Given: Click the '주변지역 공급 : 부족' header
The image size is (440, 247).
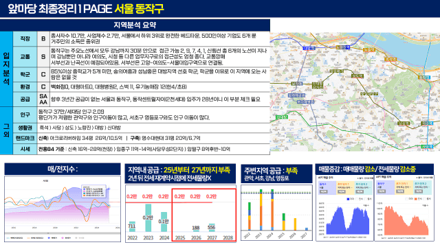Looking at the screenshot, I should coord(271,171).
